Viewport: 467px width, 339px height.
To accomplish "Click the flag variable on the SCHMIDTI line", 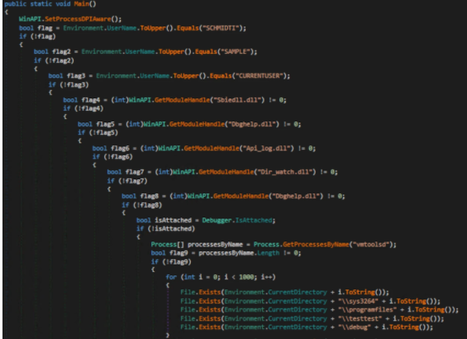I will [x=45, y=28].
